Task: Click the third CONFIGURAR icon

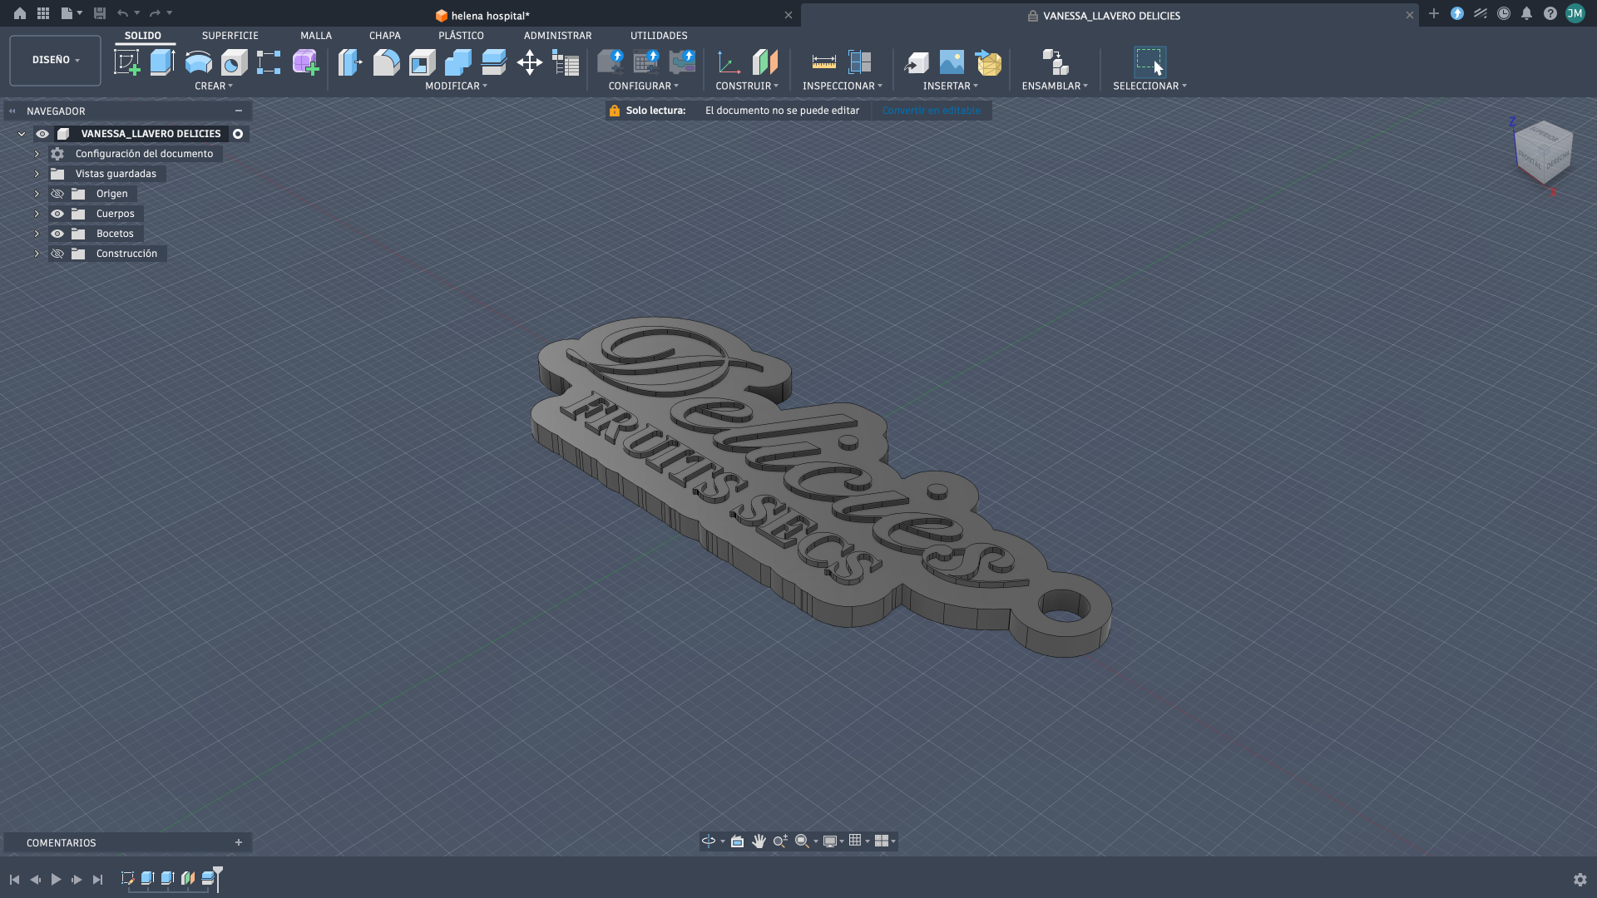Action: tap(682, 62)
